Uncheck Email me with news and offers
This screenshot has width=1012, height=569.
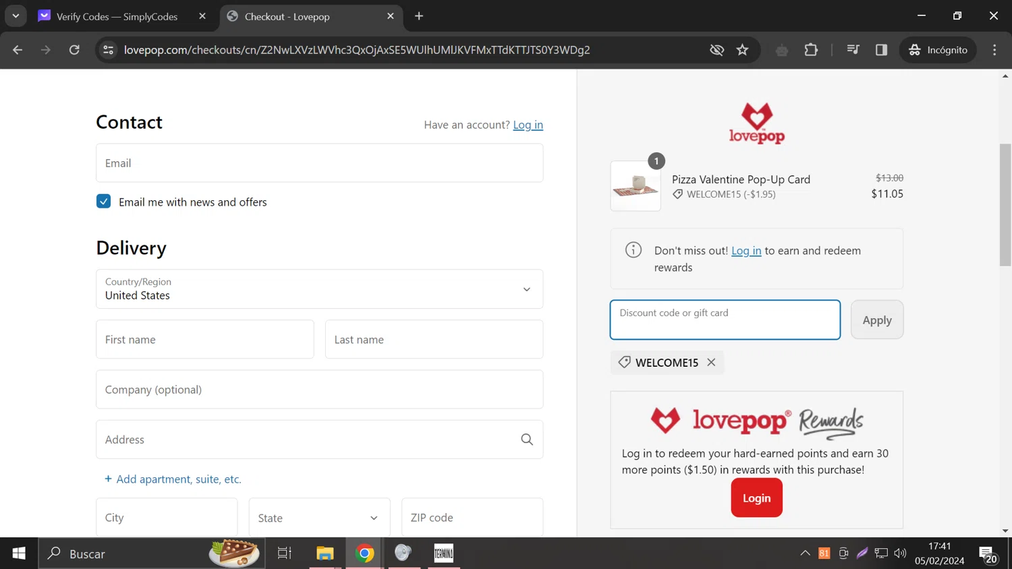click(103, 202)
